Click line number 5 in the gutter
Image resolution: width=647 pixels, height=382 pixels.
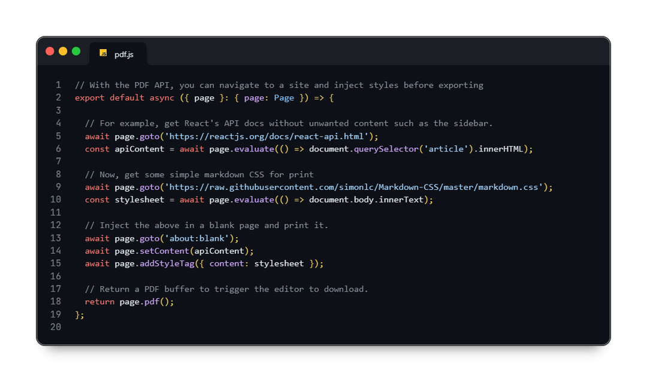point(58,136)
